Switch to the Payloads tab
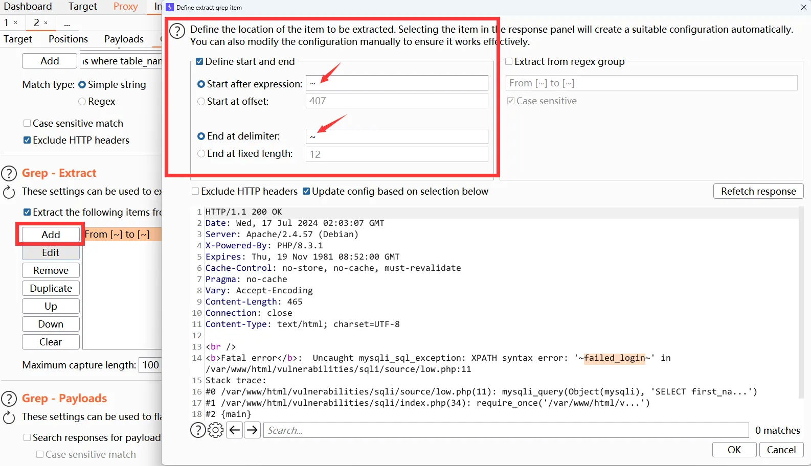 point(124,39)
